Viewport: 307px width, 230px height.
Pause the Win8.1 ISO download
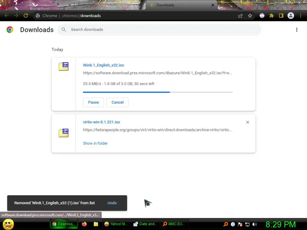click(x=94, y=102)
